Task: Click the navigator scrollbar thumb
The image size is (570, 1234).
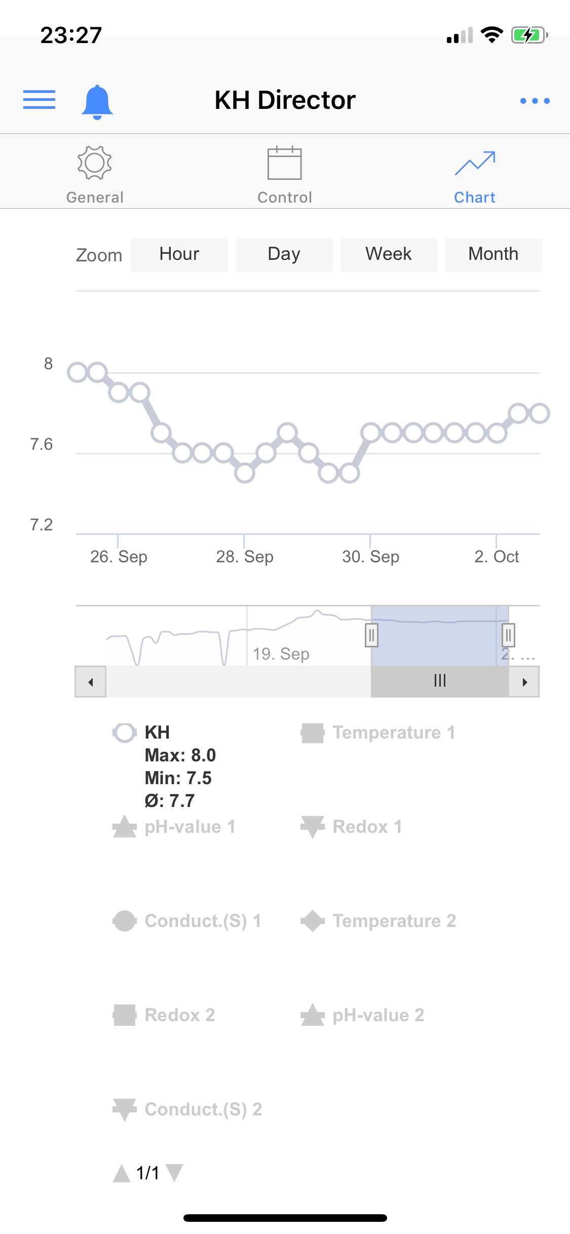Action: tap(440, 681)
